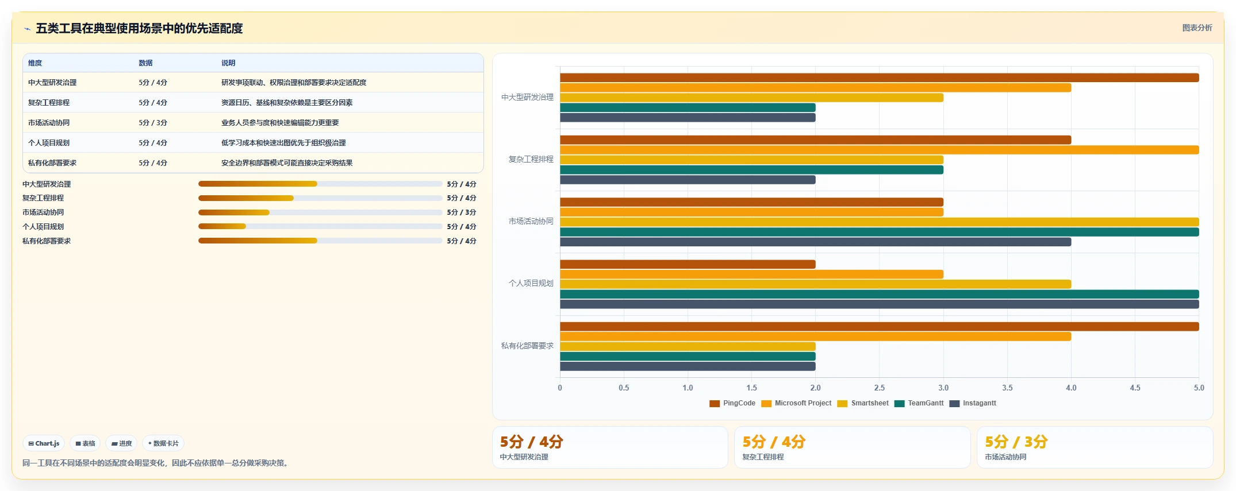1236x491 pixels.
Task: Click the 数据 column header
Action: pyautogui.click(x=145, y=63)
